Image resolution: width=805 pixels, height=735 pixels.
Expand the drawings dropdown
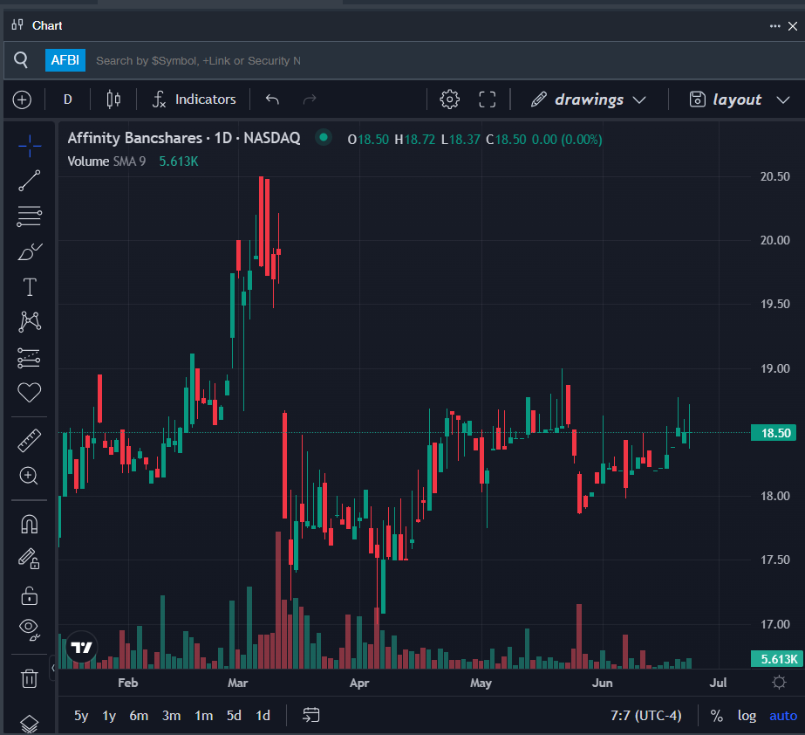[x=589, y=100]
